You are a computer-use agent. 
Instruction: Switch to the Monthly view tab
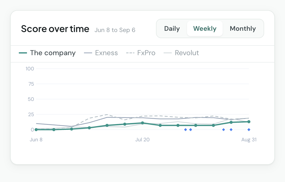pyautogui.click(x=243, y=28)
